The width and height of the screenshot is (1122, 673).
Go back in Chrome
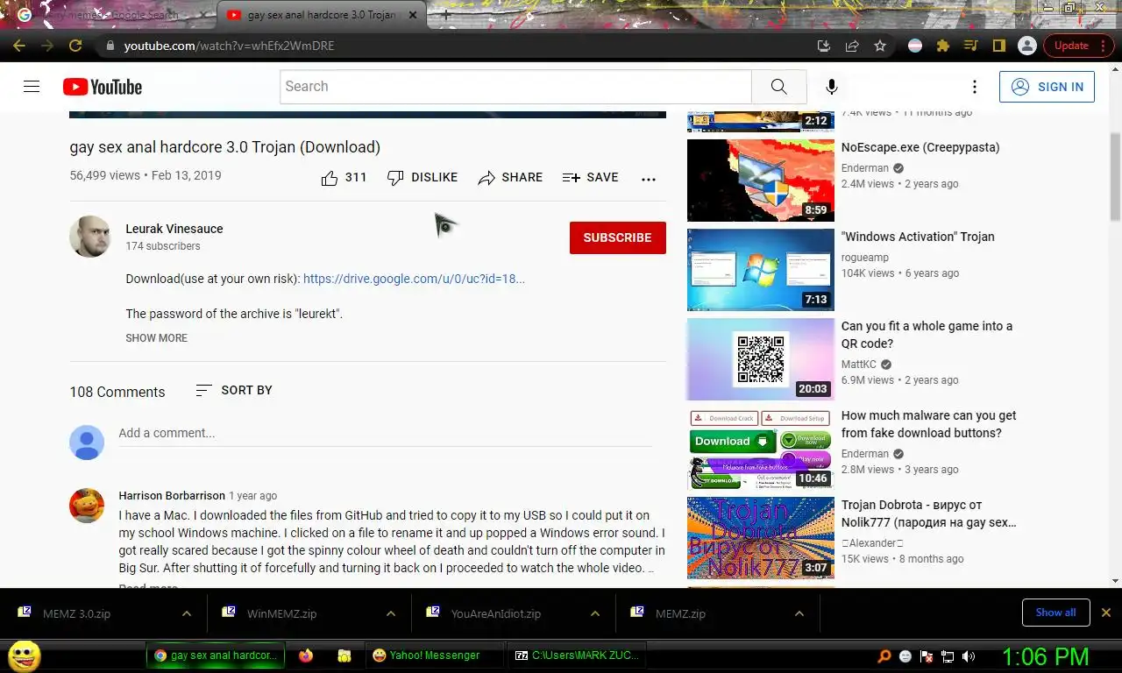pos(19,46)
